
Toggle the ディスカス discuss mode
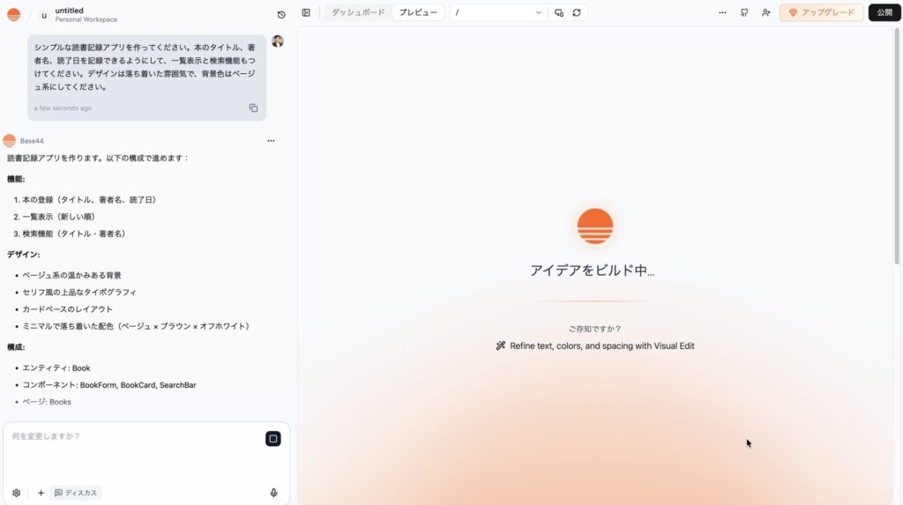coord(76,494)
